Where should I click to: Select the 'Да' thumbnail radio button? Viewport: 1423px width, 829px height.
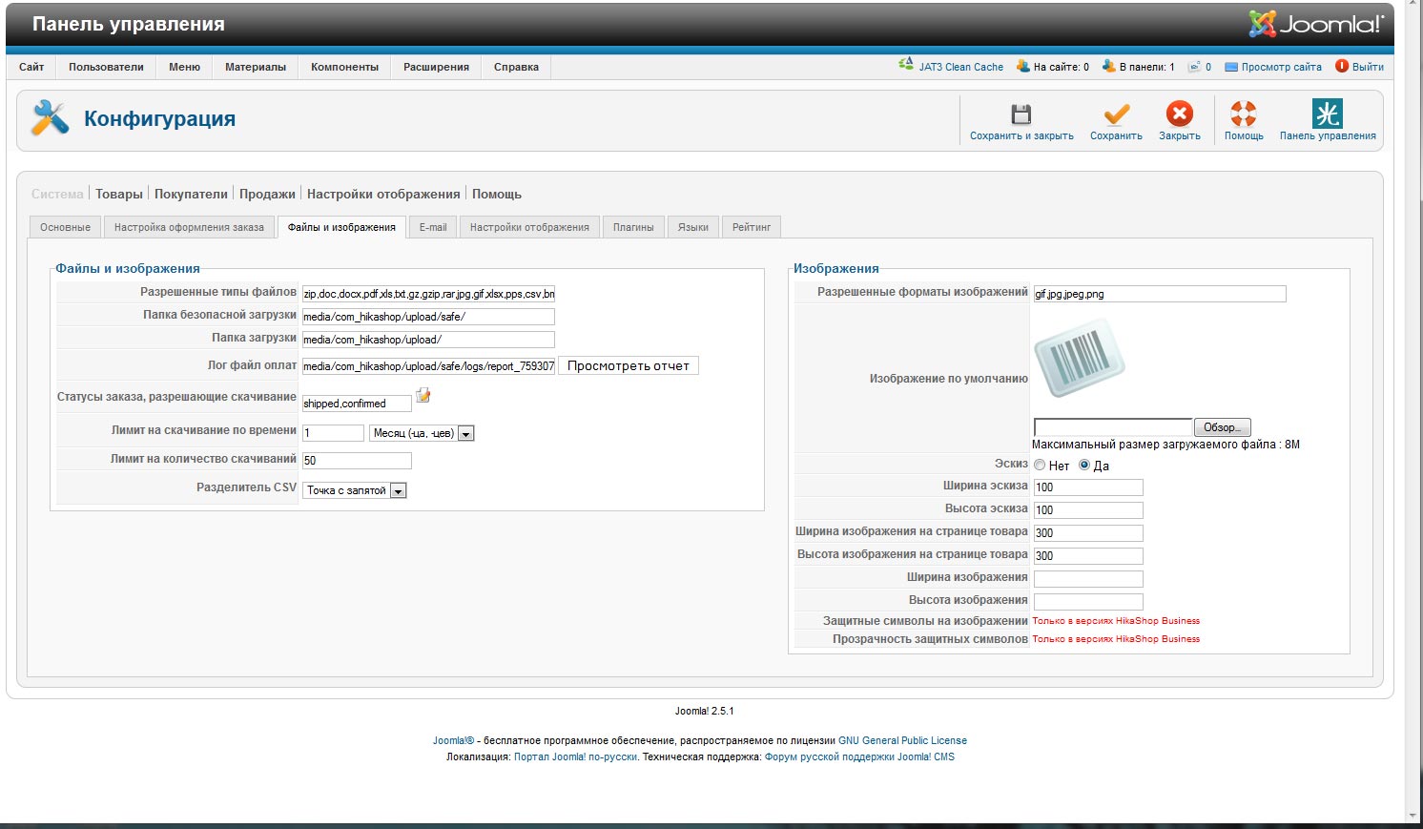pos(1084,466)
